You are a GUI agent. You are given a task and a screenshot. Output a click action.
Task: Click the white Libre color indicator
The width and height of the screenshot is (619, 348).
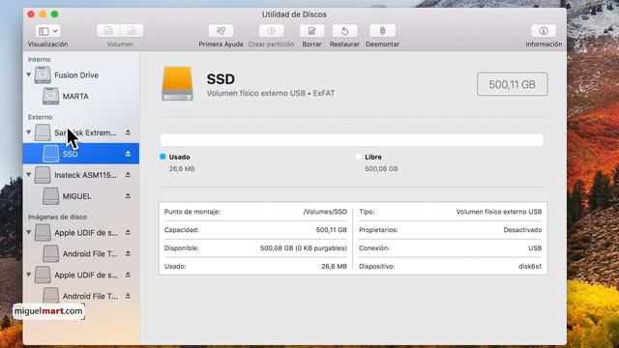click(x=359, y=157)
